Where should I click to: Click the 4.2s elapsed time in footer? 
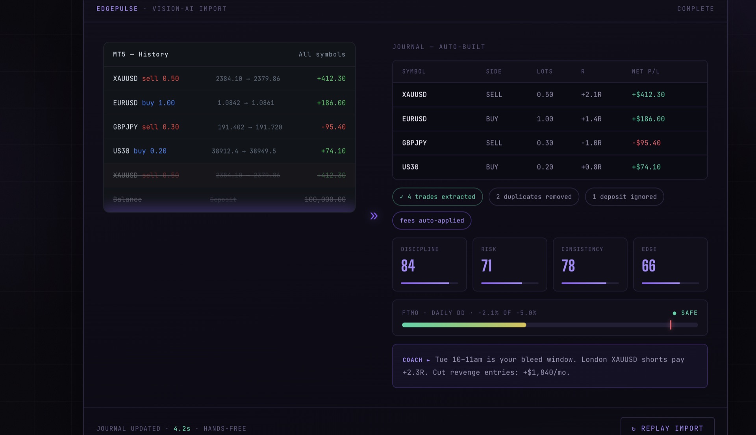click(182, 428)
